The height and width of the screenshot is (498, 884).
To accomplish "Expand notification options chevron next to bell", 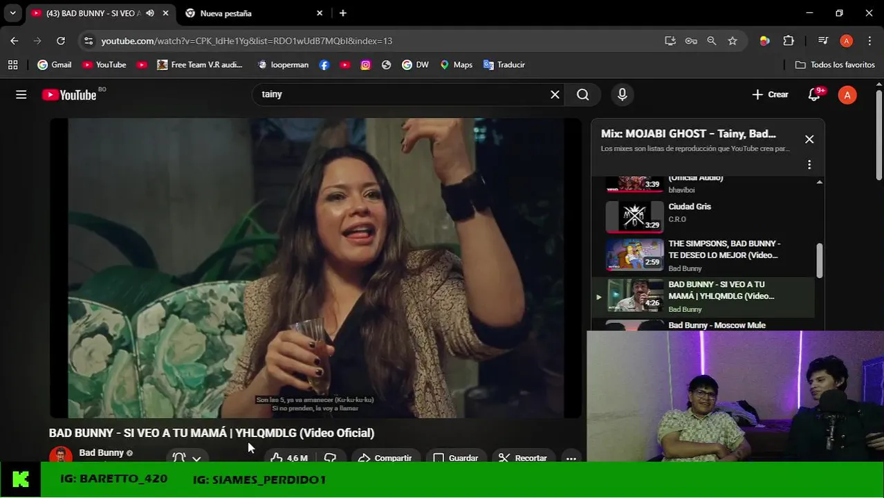I will 196,457.
